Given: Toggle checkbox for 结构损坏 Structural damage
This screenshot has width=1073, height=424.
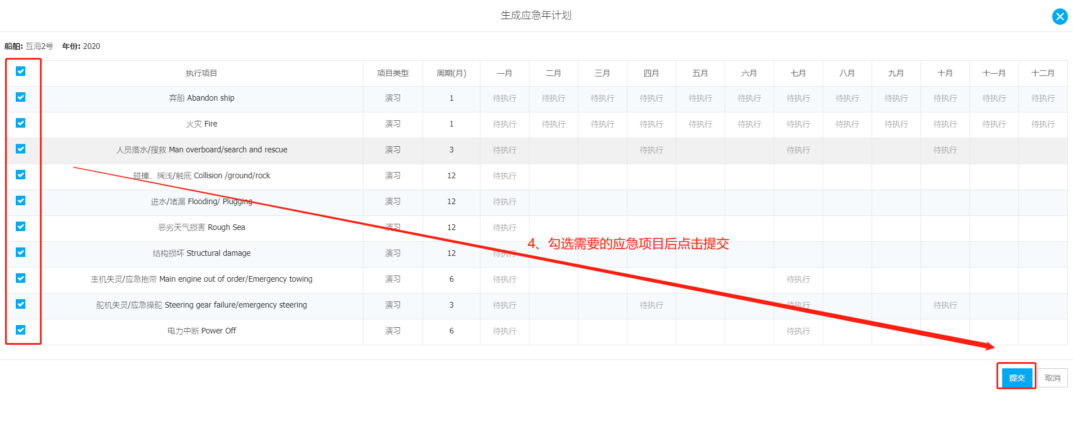Looking at the screenshot, I should pos(21,252).
